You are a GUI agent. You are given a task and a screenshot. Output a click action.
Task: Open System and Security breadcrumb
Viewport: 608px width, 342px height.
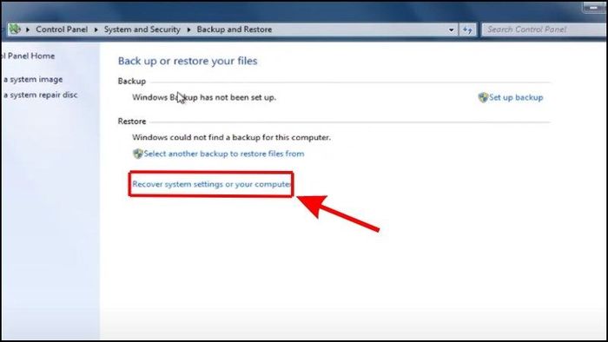pos(142,30)
